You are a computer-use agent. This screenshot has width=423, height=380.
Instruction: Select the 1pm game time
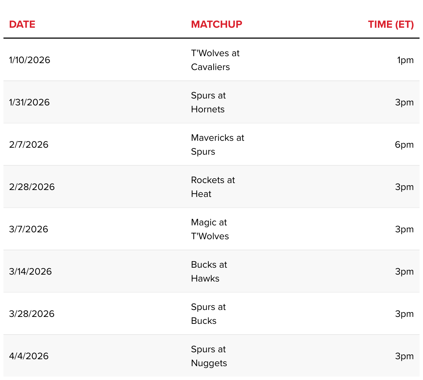point(405,60)
